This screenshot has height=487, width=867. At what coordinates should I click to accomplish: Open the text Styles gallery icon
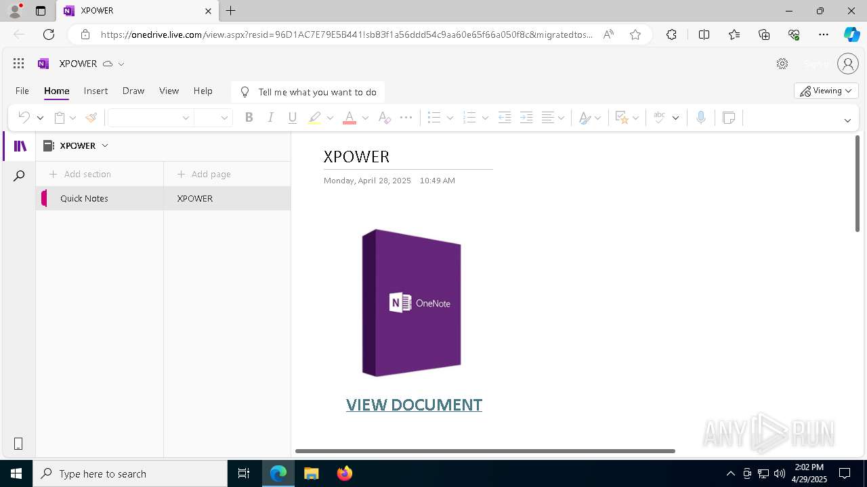tap(585, 118)
